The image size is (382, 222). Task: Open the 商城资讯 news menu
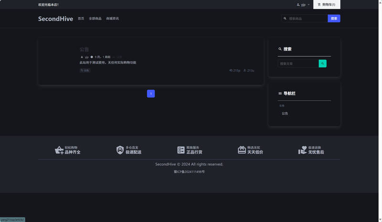pos(112,19)
